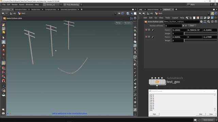Click the scene view pin icon

119,14
